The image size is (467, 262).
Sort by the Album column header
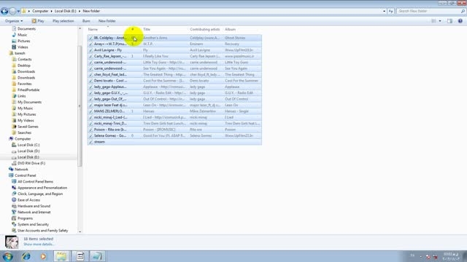231,29
